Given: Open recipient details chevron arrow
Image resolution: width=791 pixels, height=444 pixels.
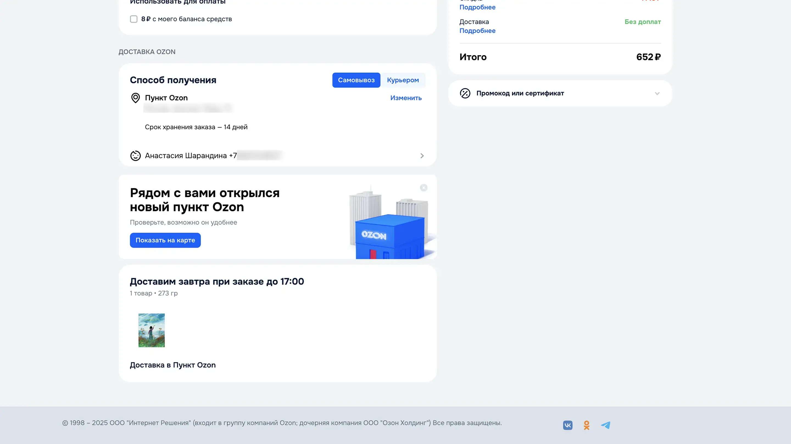Looking at the screenshot, I should [x=422, y=156].
